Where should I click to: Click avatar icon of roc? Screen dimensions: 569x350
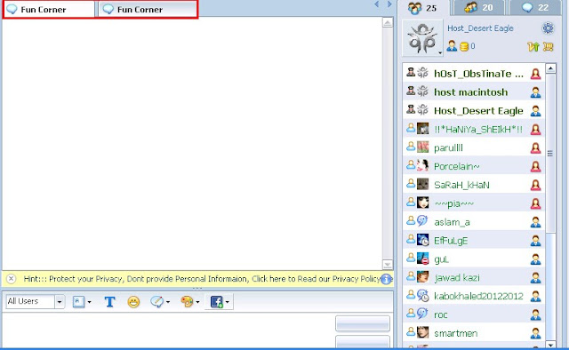coord(422,314)
